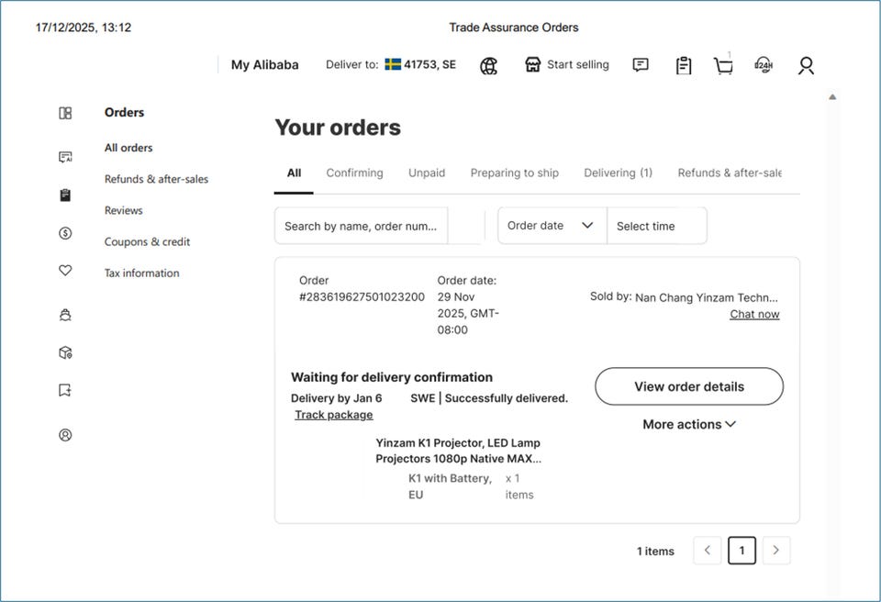881x602 pixels.
Task: Switch to the Preparing to ship tab
Action: (514, 173)
